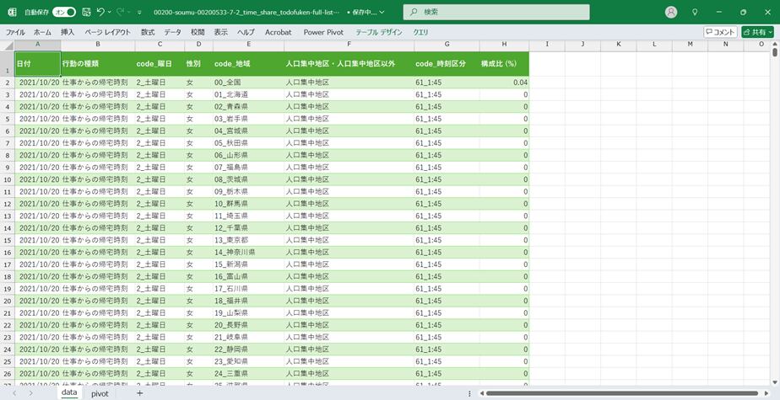The height and width of the screenshot is (400, 780).
Task: Click the Undo arrow icon
Action: [100, 12]
